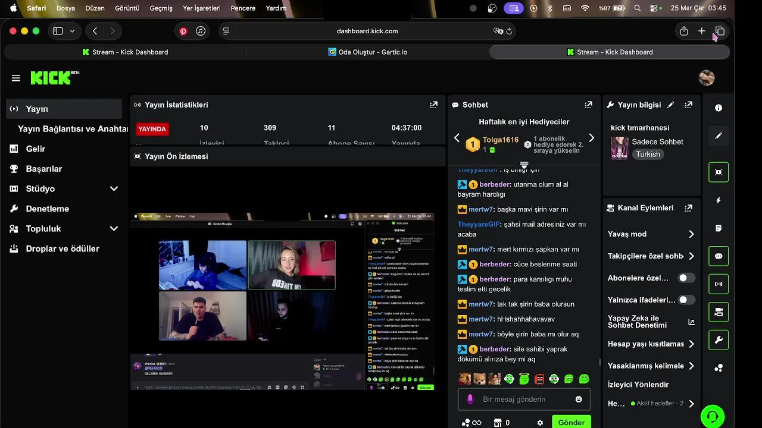The width and height of the screenshot is (762, 428).
Task: Open Yayın Bağlantısı ve Anahtarı link
Action: tap(73, 129)
